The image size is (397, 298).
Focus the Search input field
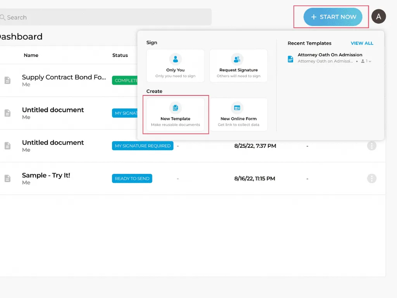[x=105, y=17]
